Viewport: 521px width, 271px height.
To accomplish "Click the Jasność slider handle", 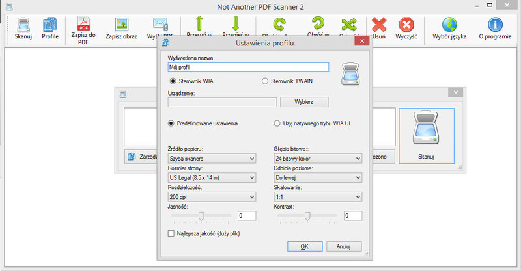I will 201,216.
